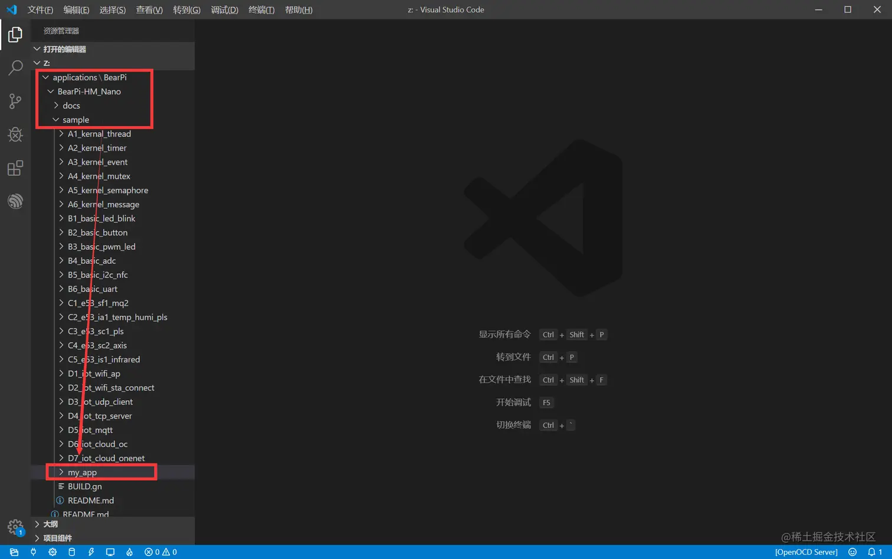Expand the D3_iot_udp_client folder

113,402
